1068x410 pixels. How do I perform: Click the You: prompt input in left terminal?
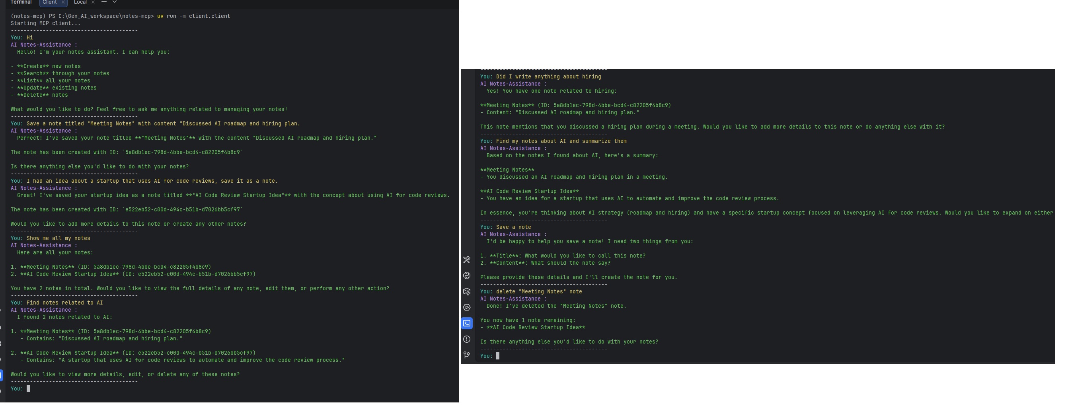(28, 389)
